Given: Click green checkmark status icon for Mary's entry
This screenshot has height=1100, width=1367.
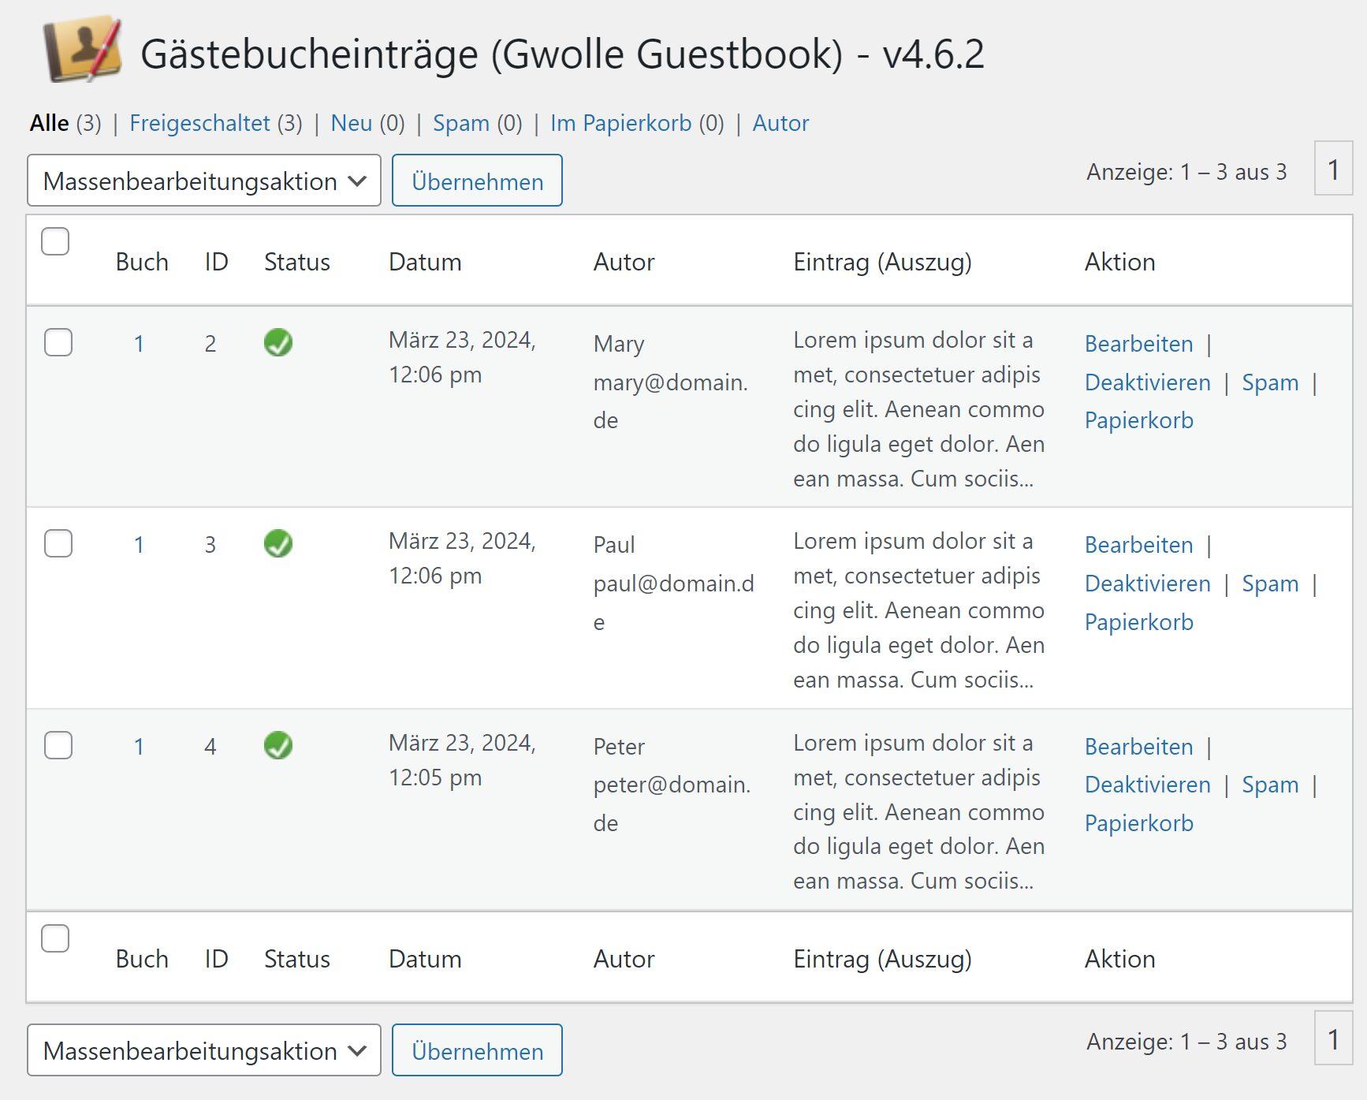Looking at the screenshot, I should tap(278, 343).
